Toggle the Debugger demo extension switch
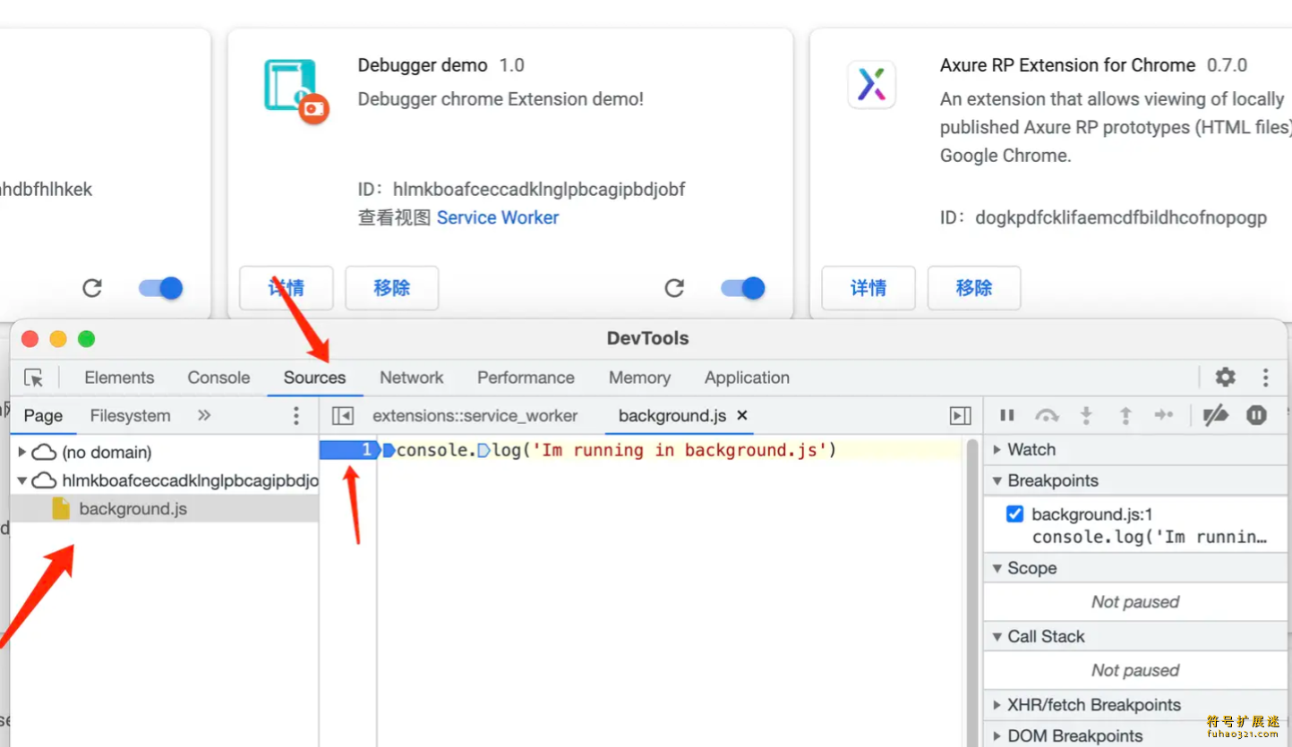 (743, 288)
